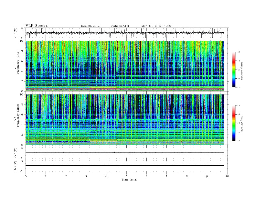
Task: Click inside the ch.1 spectrogram panel
Action: coord(124,66)
